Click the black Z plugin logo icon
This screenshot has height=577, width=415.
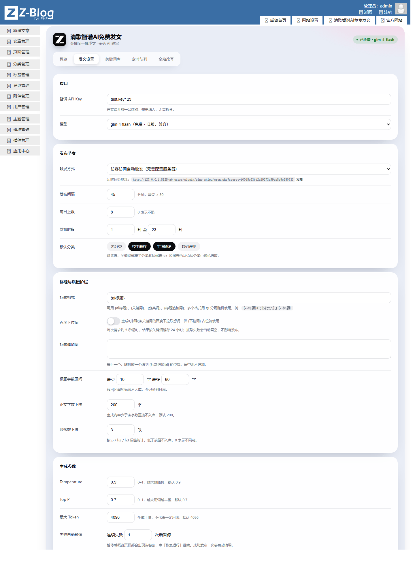click(60, 40)
